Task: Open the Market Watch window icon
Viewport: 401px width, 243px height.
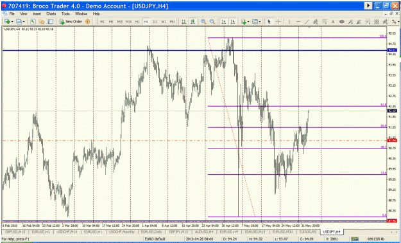Action: tap(33, 22)
